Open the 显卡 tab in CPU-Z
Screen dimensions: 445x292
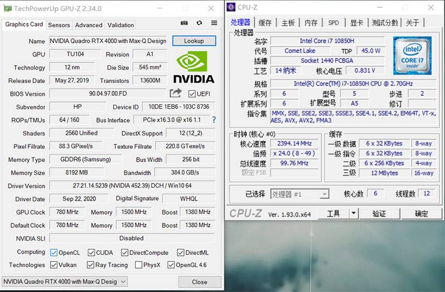point(357,23)
